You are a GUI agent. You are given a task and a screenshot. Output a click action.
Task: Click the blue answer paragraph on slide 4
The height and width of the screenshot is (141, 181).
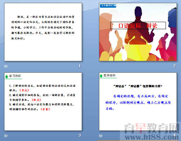[x=138, y=102]
